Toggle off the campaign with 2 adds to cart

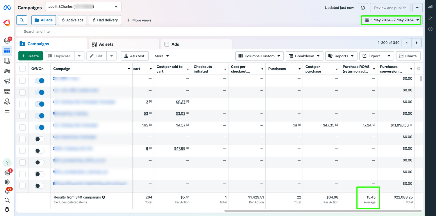click(40, 104)
